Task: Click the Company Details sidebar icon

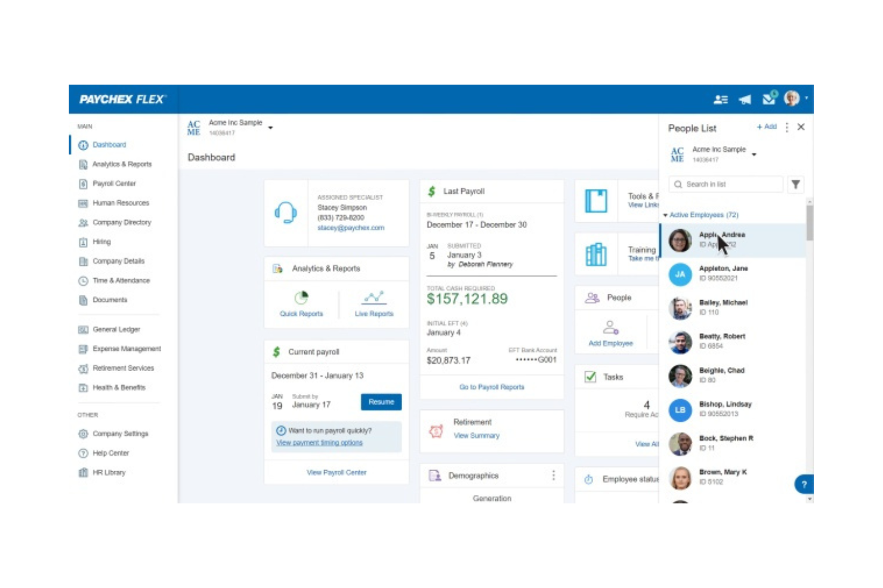Action: [x=84, y=261]
